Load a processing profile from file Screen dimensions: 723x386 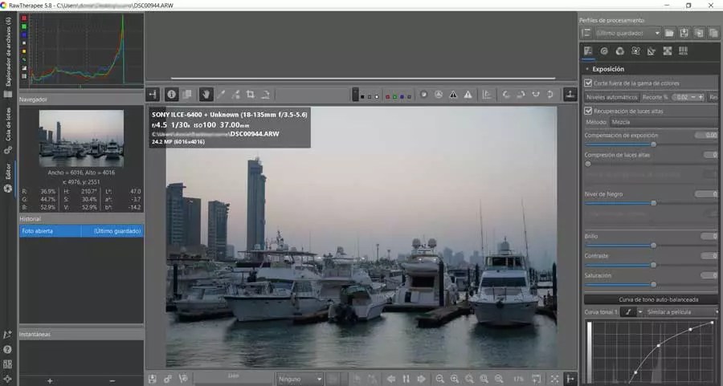[x=669, y=33]
